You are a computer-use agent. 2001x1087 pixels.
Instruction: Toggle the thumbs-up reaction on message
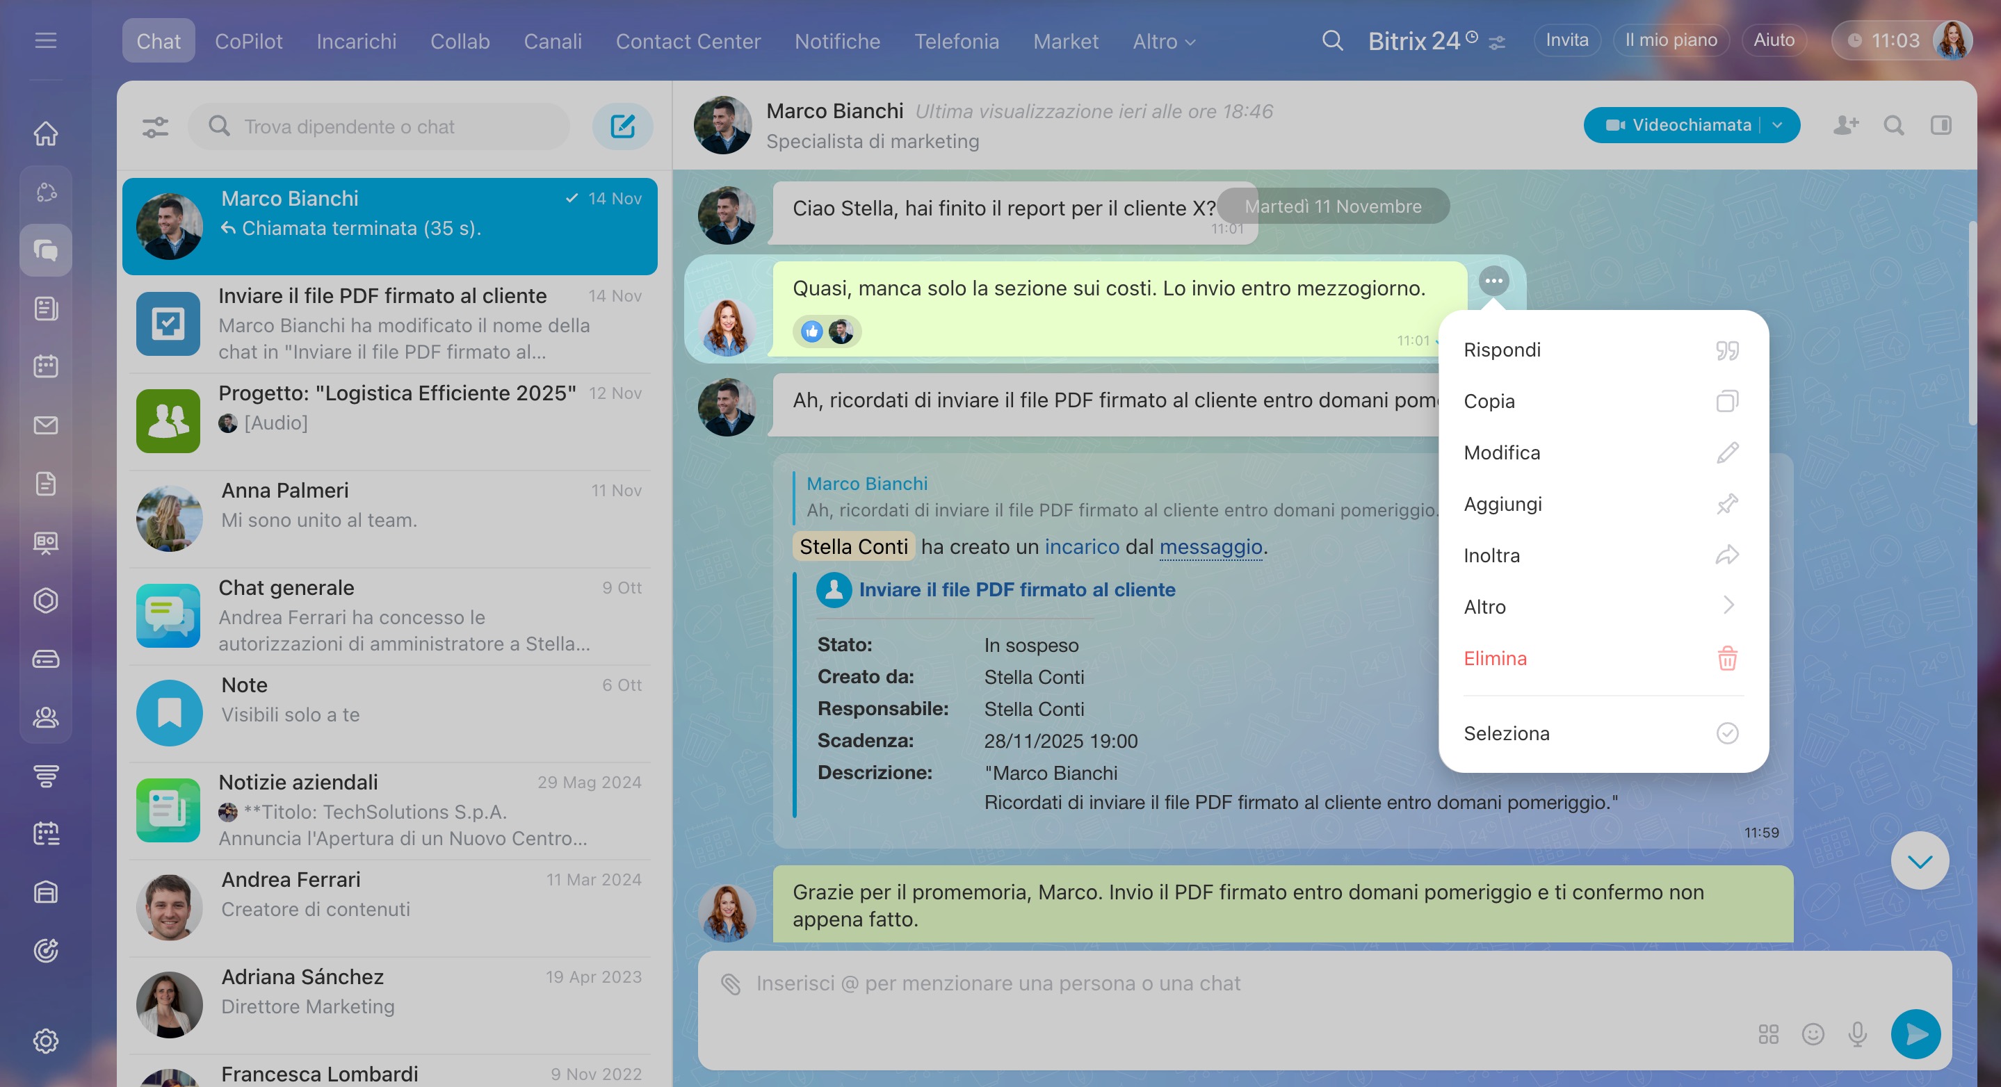point(812,332)
